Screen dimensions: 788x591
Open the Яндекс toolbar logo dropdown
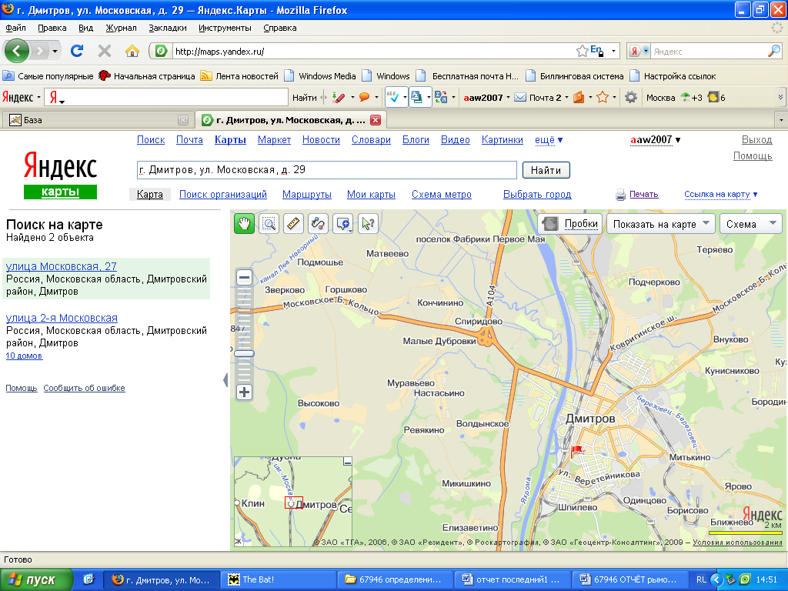click(21, 98)
